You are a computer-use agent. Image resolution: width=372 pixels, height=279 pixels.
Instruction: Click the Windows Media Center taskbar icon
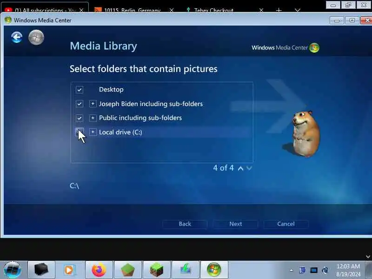[214, 270]
